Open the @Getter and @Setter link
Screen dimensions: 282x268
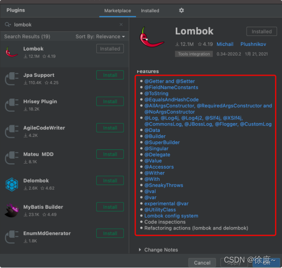[169, 81]
